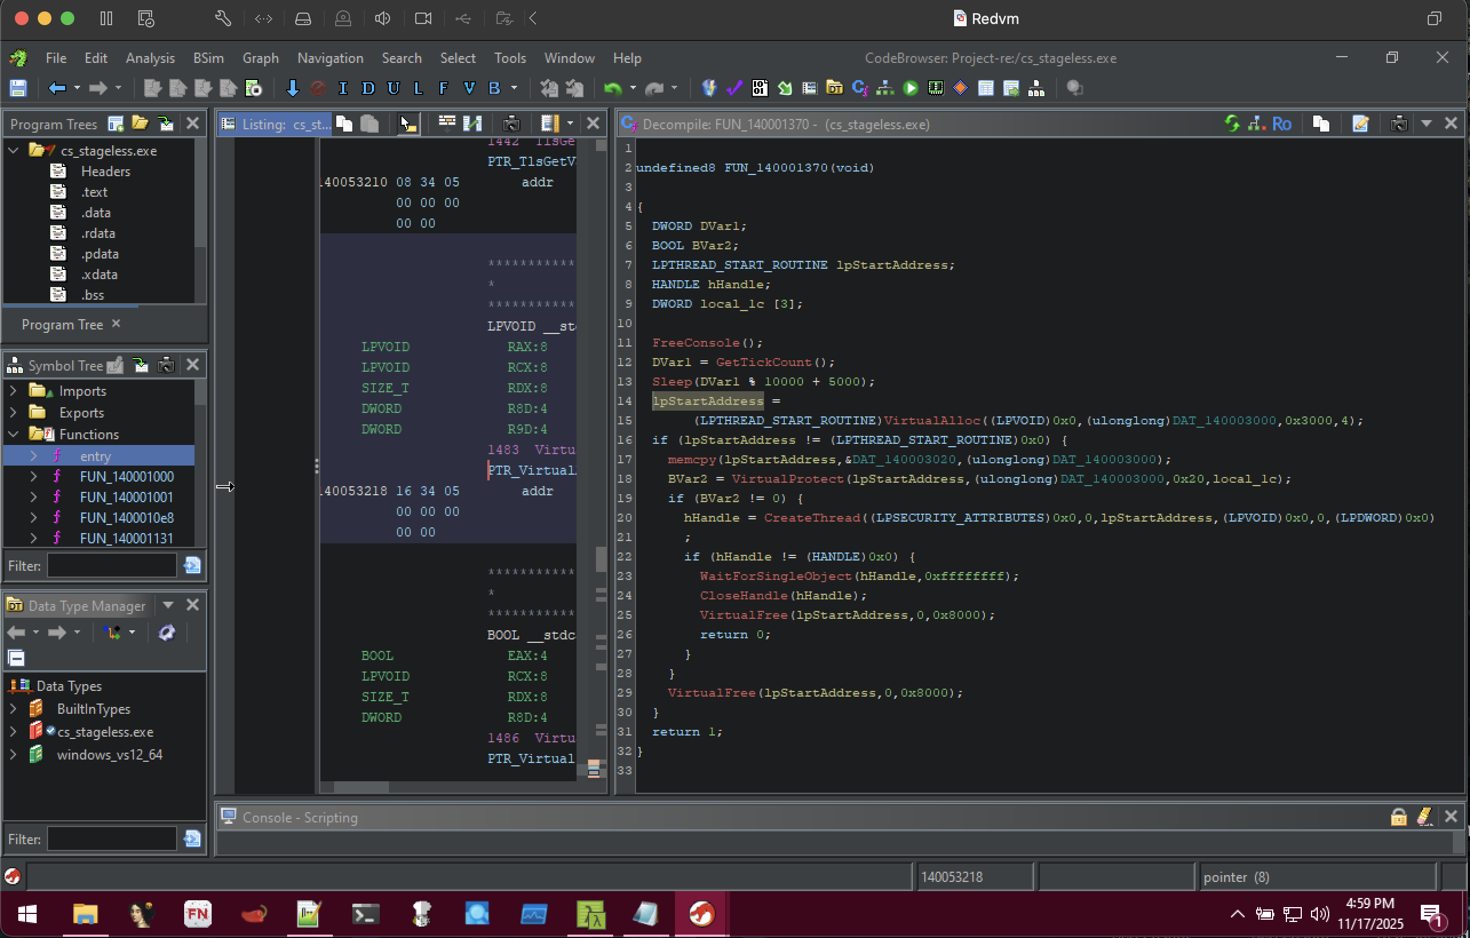The width and height of the screenshot is (1470, 938).
Task: Open the Bytes viewer (0101 icon)
Action: [759, 89]
